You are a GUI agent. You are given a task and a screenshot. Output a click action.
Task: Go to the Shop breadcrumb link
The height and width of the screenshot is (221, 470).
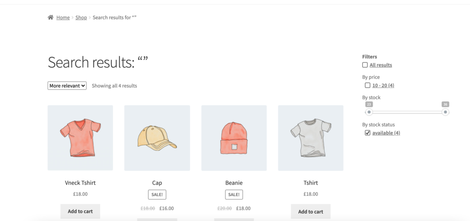81,17
